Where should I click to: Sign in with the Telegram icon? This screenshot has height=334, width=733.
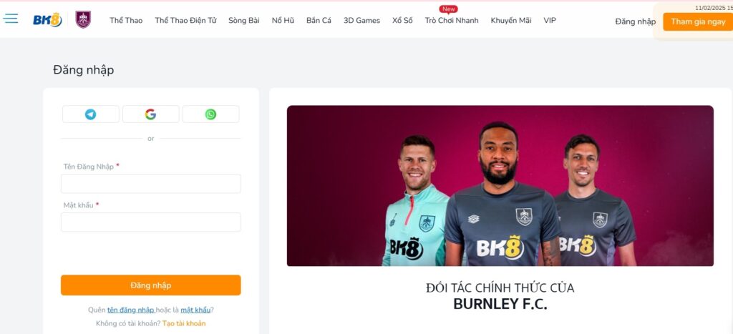(x=91, y=114)
